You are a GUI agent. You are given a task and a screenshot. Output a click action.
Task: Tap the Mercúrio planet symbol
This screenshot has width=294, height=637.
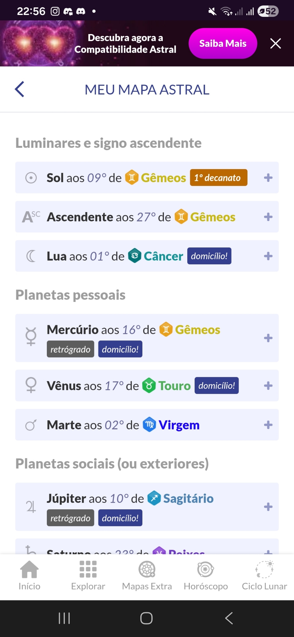pos(31,337)
